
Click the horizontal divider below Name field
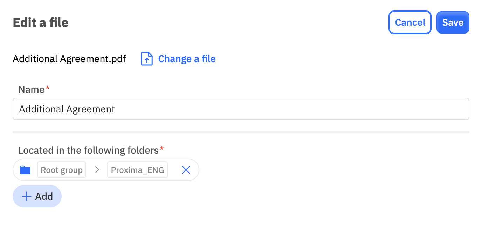click(x=241, y=132)
